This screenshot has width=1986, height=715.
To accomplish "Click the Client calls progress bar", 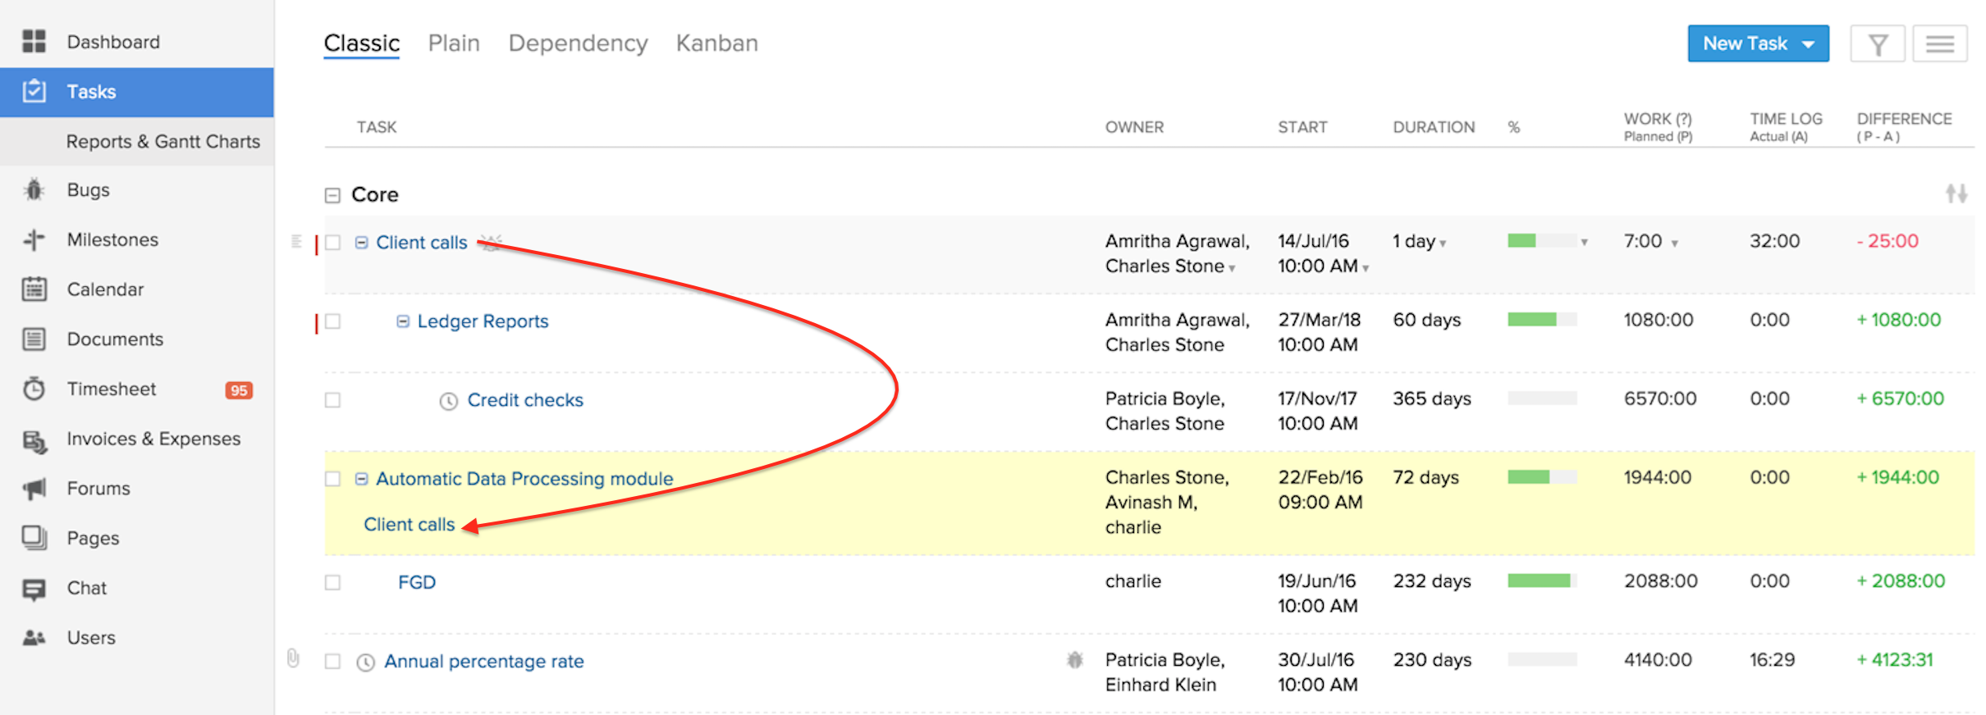I will 1541,241.
